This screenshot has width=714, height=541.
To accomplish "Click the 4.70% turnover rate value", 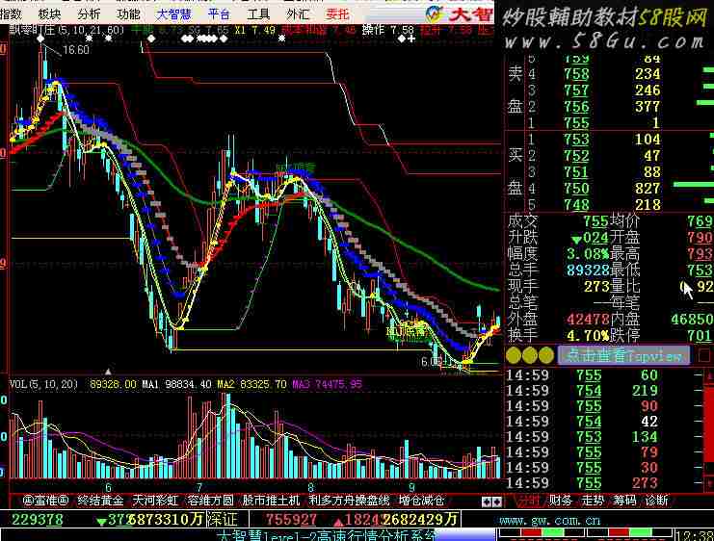I will [588, 336].
